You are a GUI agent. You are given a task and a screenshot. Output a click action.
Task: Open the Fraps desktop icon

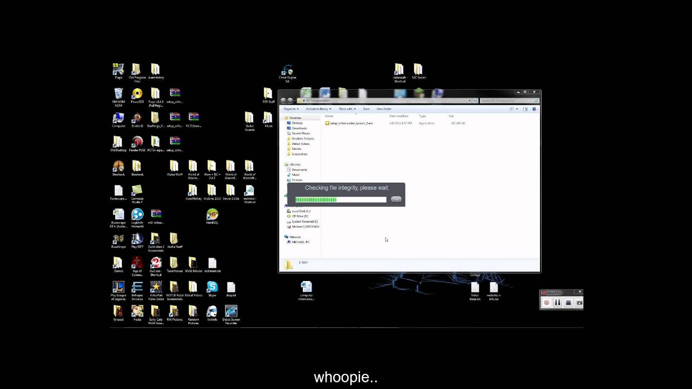pos(118,70)
